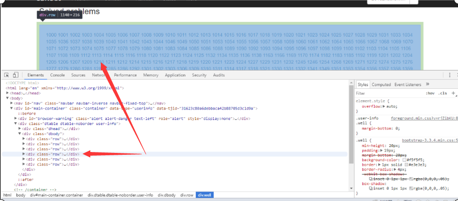Open the Network tab

(x=99, y=75)
